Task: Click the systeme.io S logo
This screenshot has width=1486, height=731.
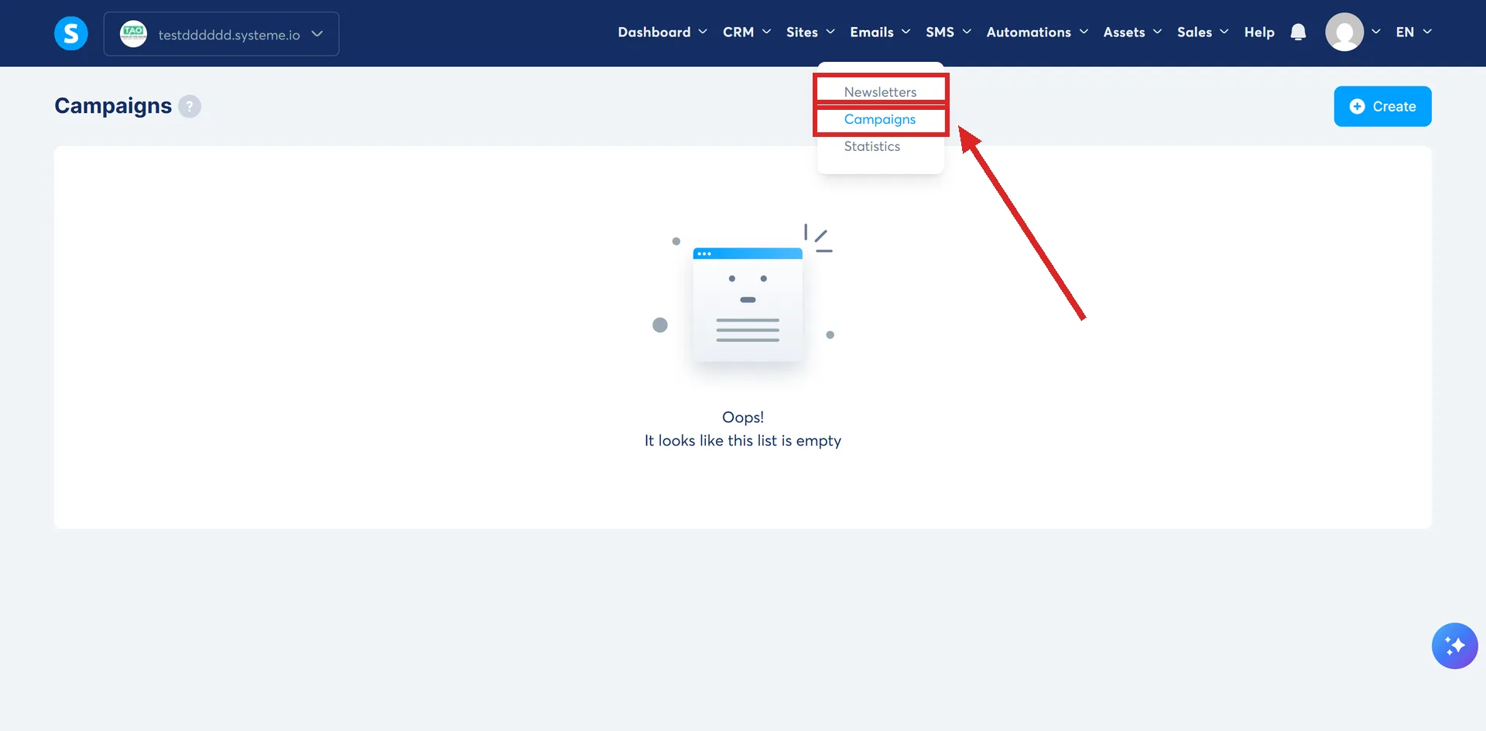Action: [x=70, y=33]
